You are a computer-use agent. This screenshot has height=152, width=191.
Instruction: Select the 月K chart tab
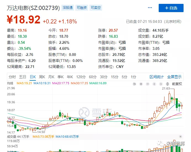[x=51, y=77]
